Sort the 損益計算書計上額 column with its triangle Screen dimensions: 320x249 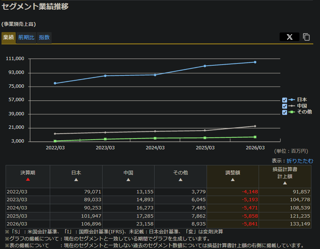pyautogui.click(x=285, y=183)
